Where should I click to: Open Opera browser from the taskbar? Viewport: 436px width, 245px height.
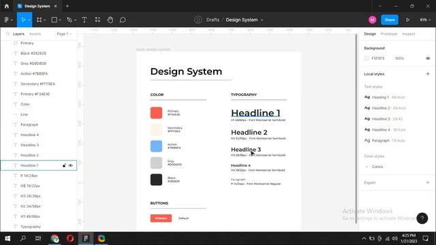(x=70, y=238)
